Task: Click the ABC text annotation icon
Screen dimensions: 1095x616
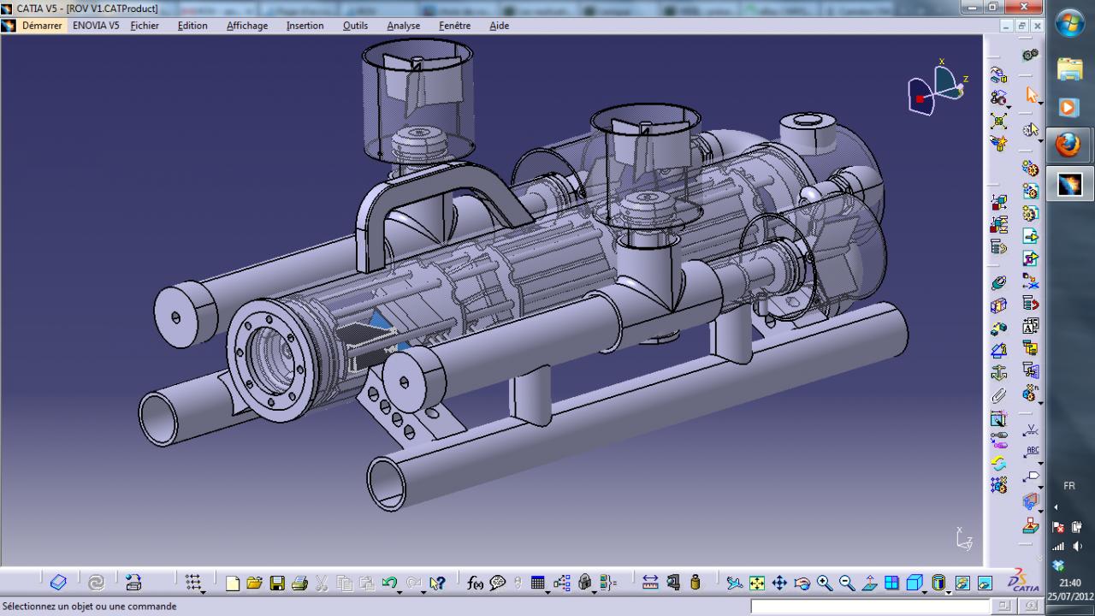Action: [1031, 451]
